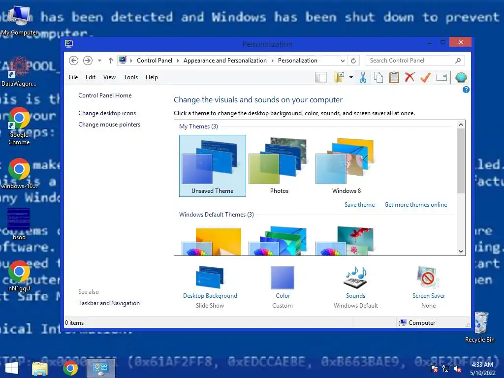504x378 pixels.
Task: Click the theme list scroll up arrow
Action: pos(461,125)
